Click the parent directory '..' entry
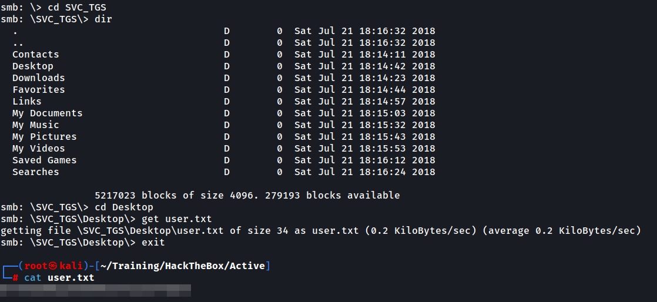This screenshot has width=657, height=302. 18,43
